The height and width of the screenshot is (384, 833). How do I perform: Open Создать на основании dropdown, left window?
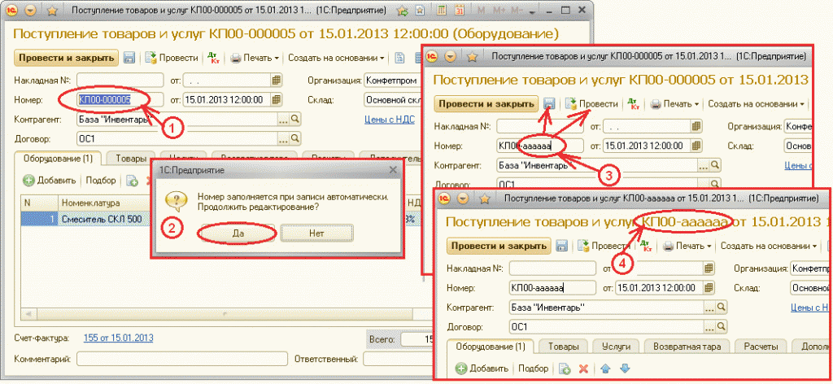pyautogui.click(x=336, y=58)
